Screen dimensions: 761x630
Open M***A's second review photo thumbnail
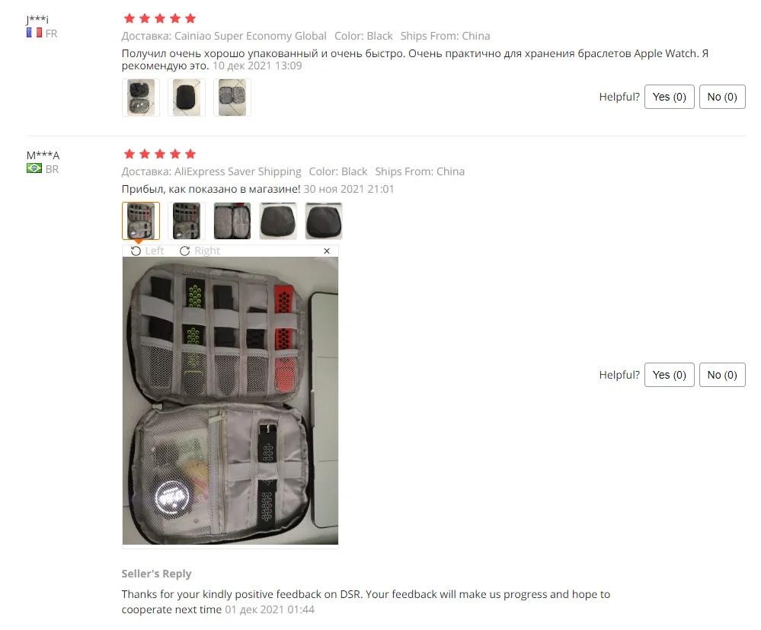click(x=187, y=221)
